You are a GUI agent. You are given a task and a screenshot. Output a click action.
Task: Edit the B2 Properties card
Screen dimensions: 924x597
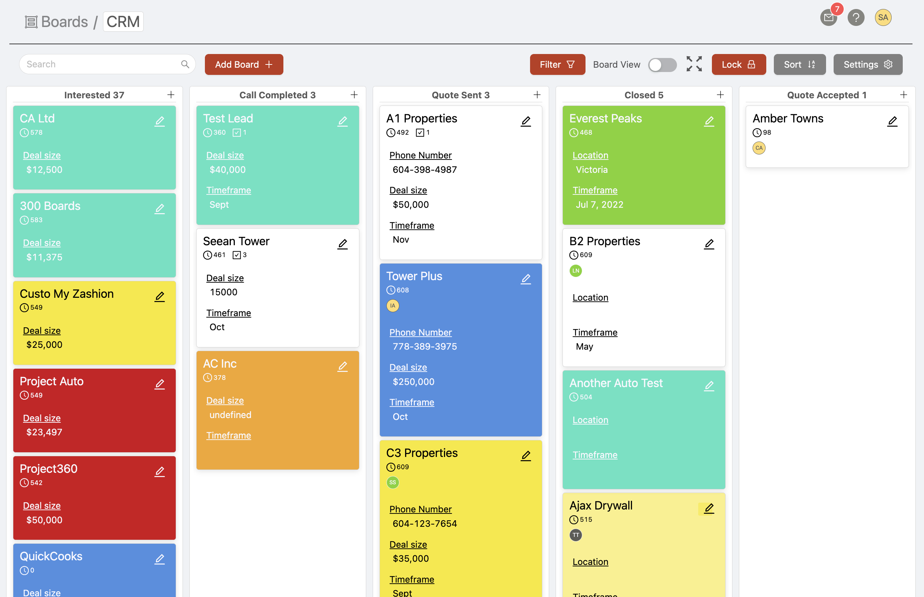(709, 244)
